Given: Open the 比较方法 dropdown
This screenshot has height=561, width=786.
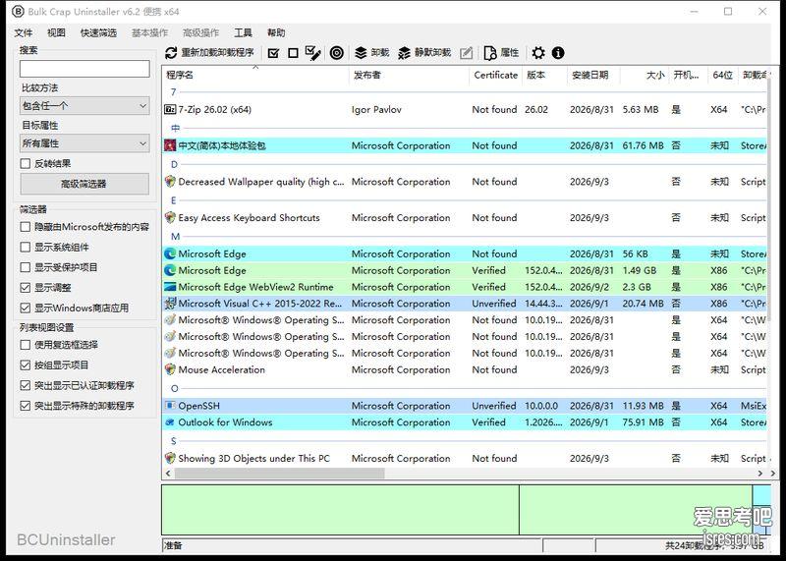Looking at the screenshot, I should tap(84, 106).
